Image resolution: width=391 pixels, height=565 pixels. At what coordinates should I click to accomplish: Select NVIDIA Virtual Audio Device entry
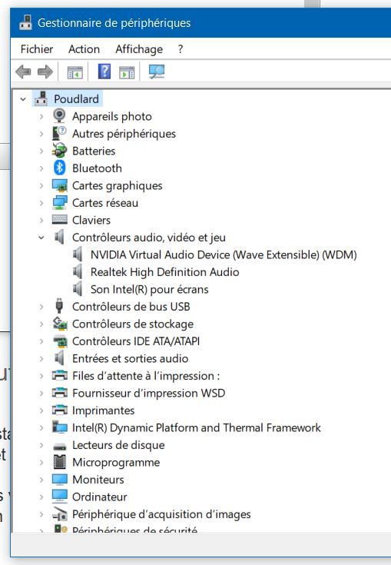(x=224, y=254)
